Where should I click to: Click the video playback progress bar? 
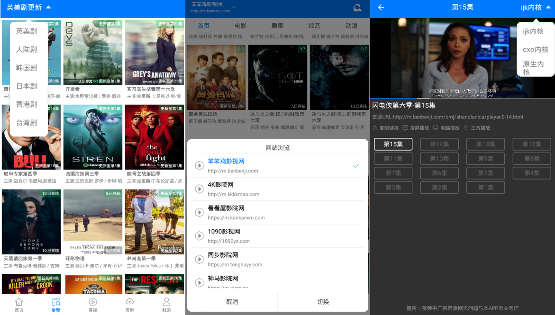coord(462,98)
